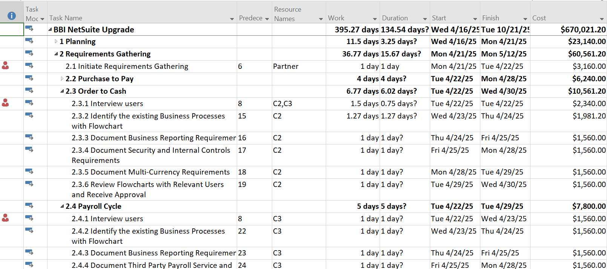
Task: Open the Work column filter dropdown
Action: (375, 19)
